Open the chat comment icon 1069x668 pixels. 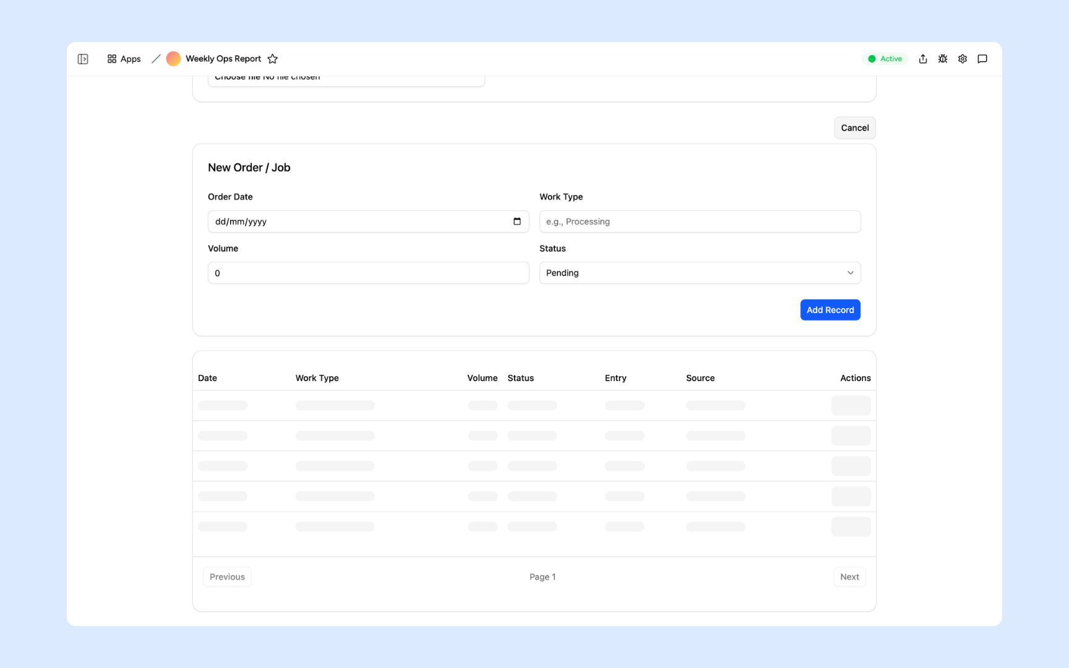point(982,59)
